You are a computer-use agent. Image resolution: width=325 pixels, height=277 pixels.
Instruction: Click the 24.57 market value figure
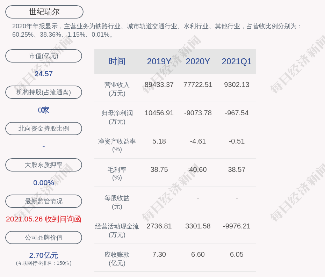(44, 74)
